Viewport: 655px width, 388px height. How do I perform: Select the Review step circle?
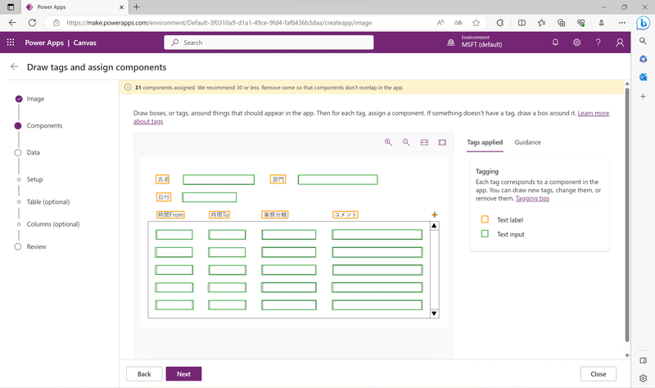(x=18, y=246)
